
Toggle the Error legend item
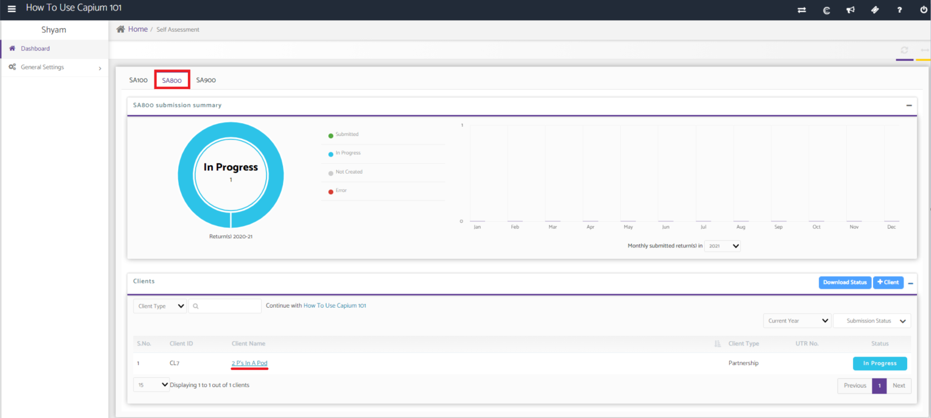point(337,191)
